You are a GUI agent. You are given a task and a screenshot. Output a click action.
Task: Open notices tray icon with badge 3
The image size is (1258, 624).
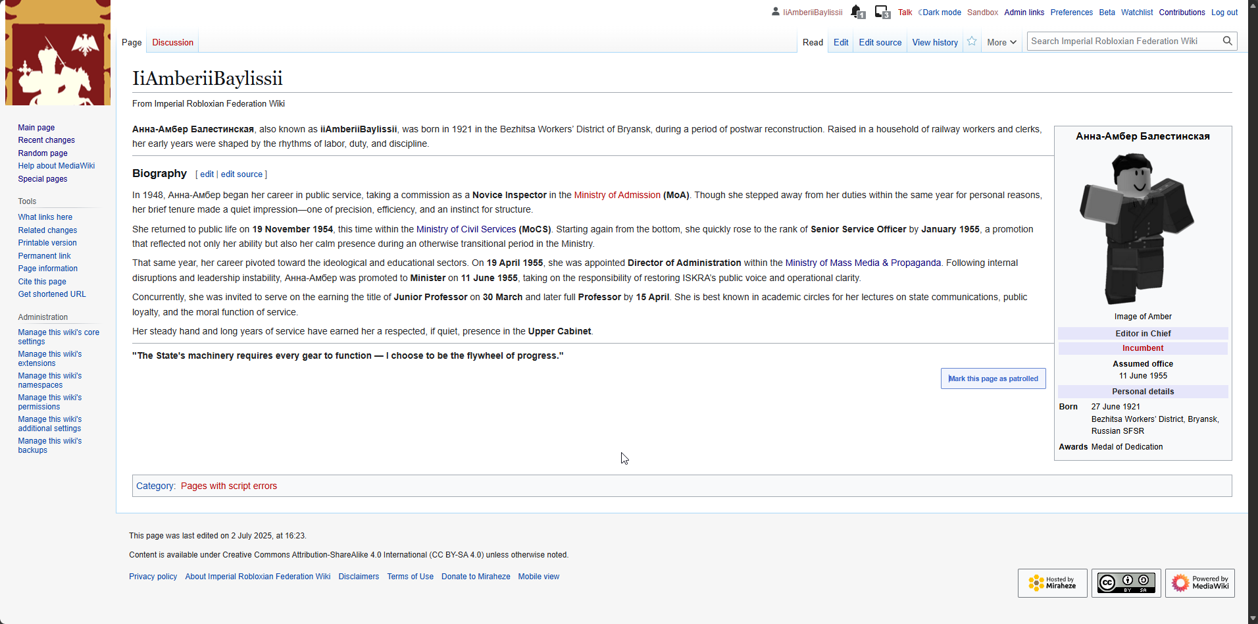[882, 12]
